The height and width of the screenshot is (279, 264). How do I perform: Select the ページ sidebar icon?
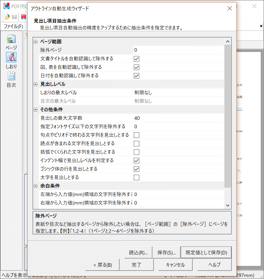[11, 39]
